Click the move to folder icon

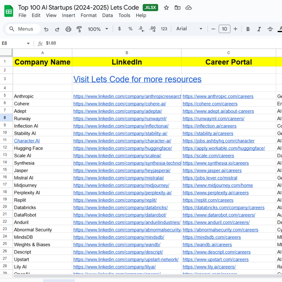tap(177, 7)
